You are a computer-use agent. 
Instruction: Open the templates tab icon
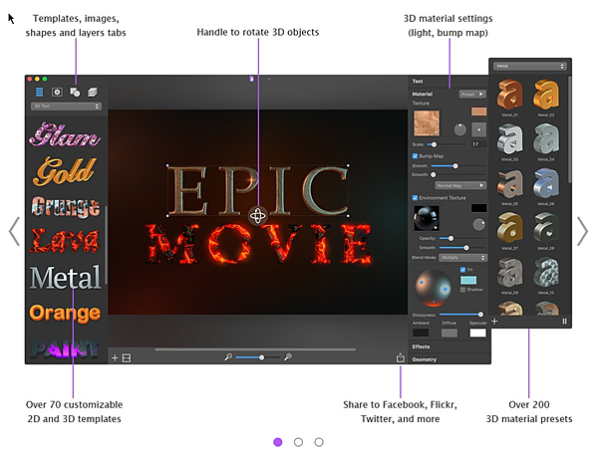point(39,92)
